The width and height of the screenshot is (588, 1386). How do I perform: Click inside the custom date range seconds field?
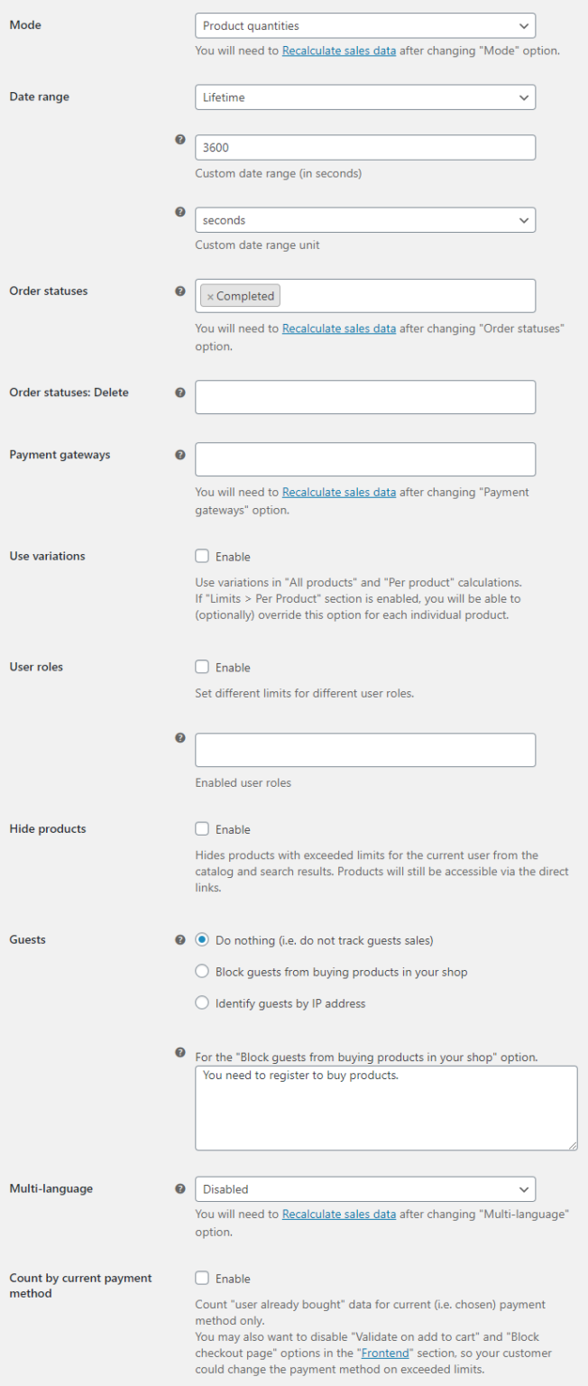click(365, 147)
